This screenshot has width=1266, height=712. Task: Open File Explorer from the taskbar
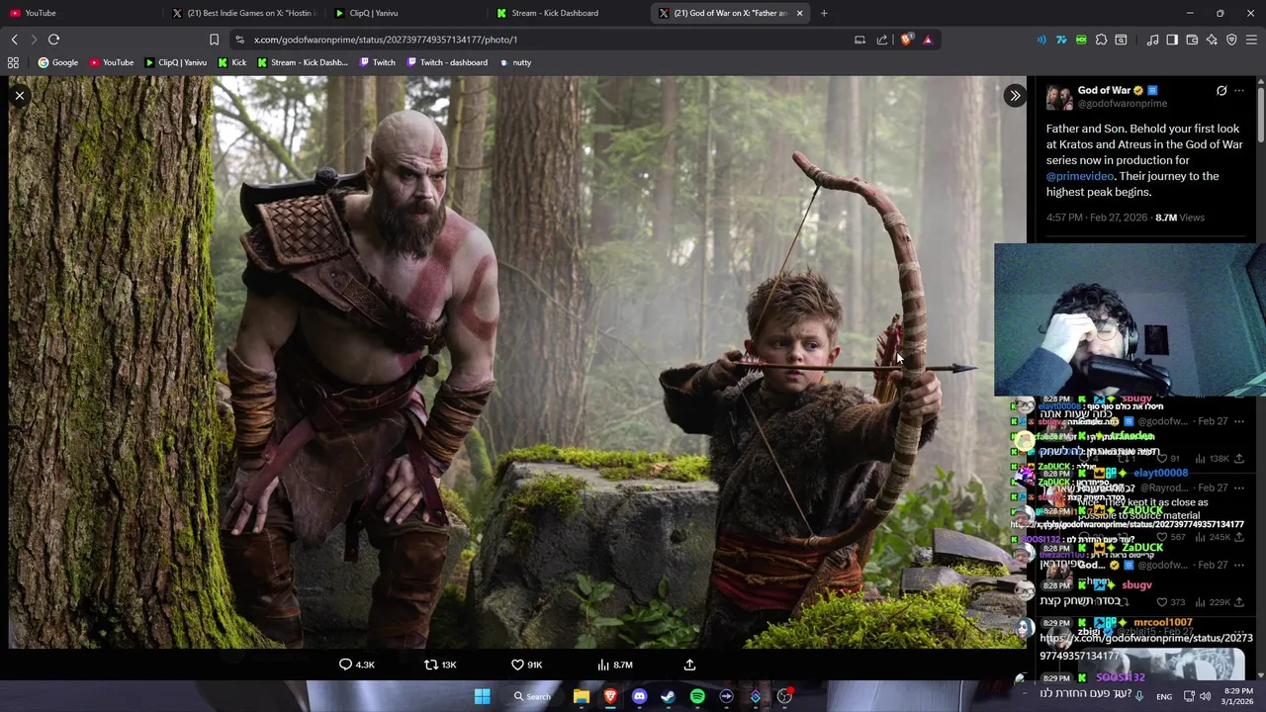coord(582,696)
